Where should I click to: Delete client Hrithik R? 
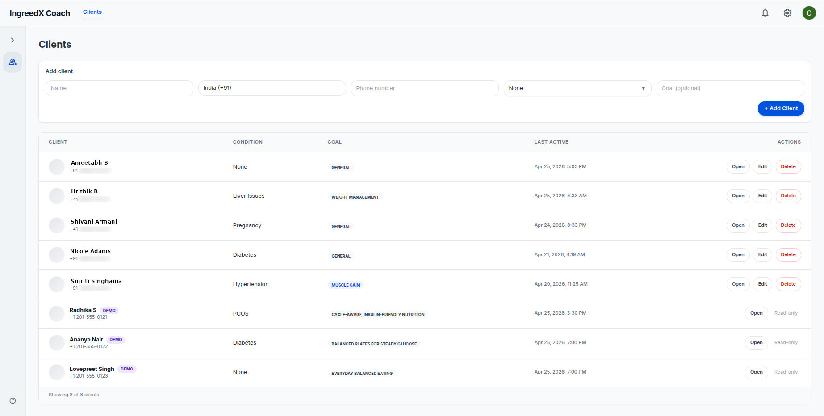788,196
